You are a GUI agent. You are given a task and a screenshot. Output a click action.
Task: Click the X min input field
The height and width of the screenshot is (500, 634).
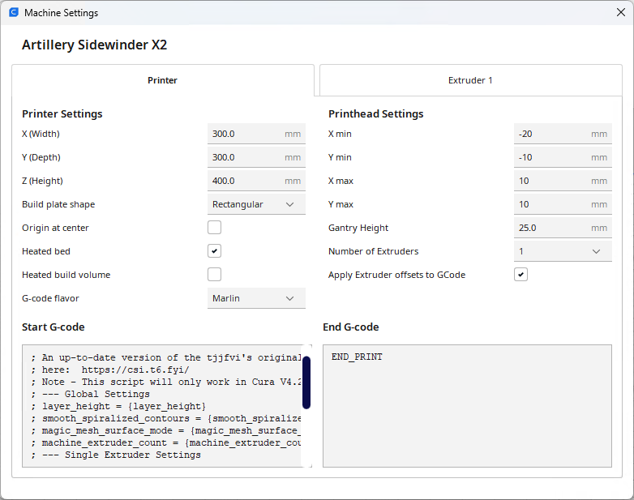552,134
